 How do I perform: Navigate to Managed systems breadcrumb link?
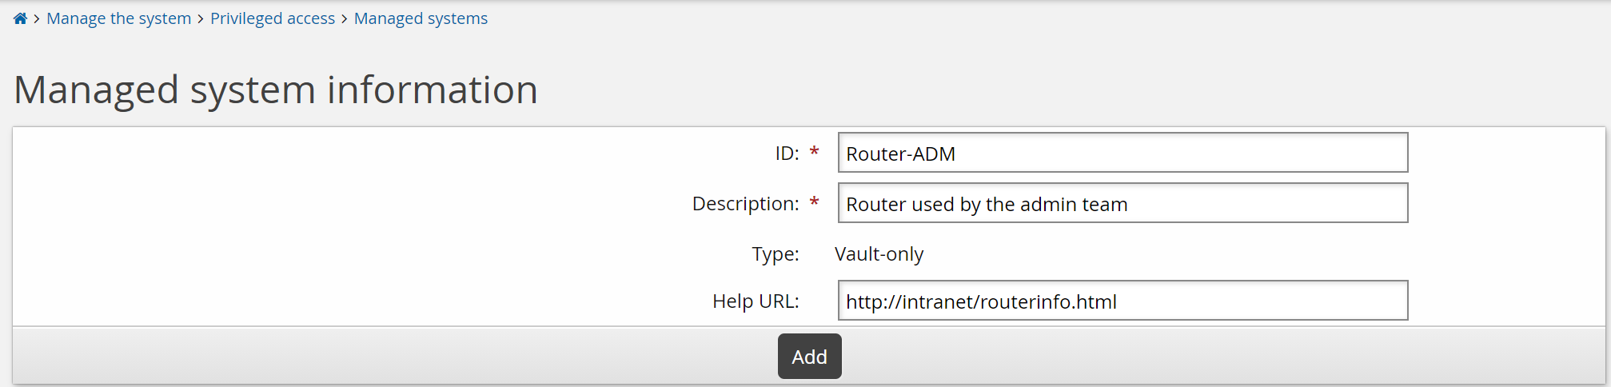[421, 18]
